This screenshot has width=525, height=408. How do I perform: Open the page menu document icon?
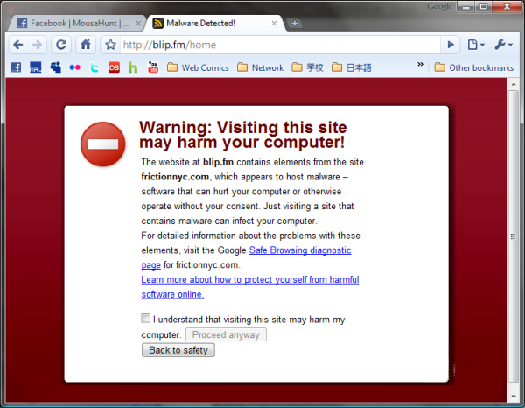coord(476,45)
